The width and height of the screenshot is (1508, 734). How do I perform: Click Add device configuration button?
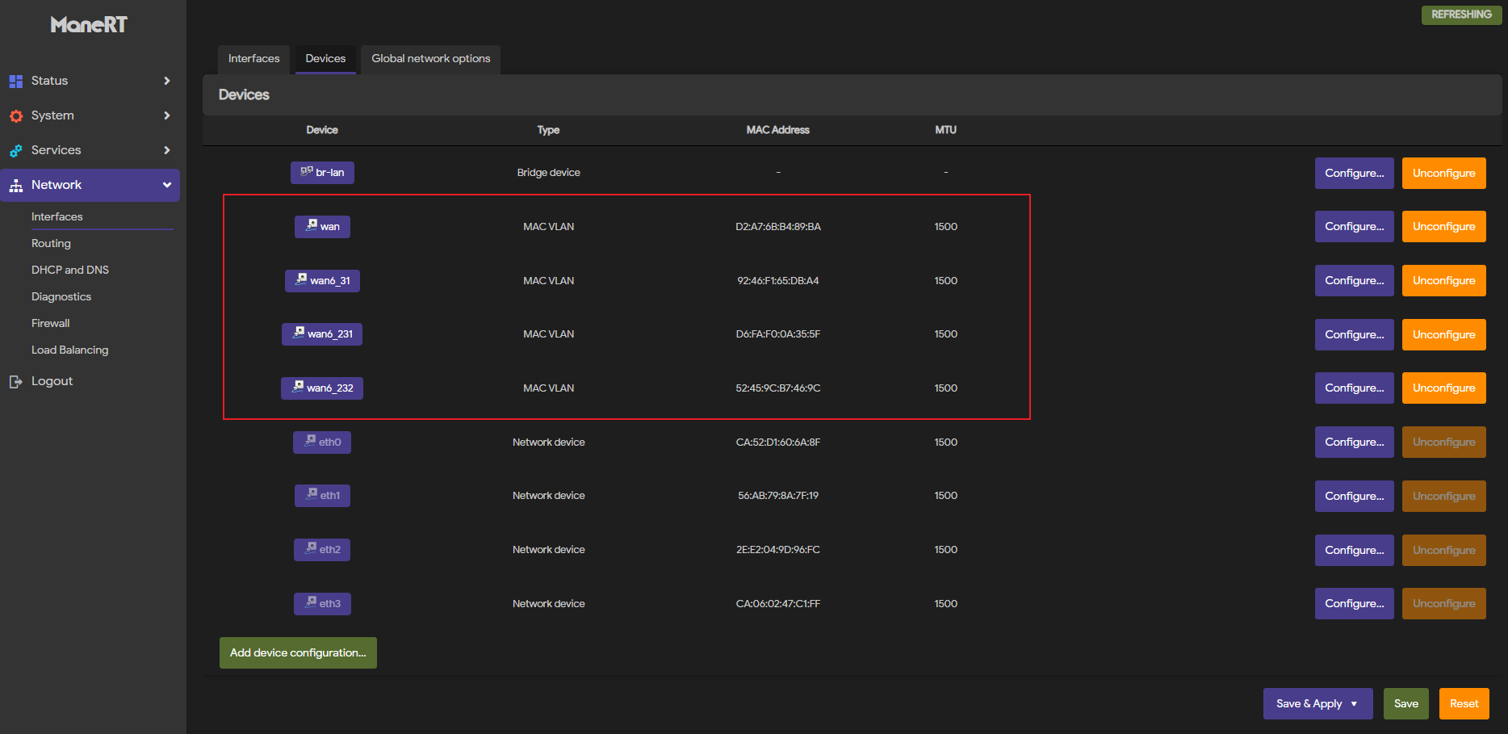click(x=298, y=652)
